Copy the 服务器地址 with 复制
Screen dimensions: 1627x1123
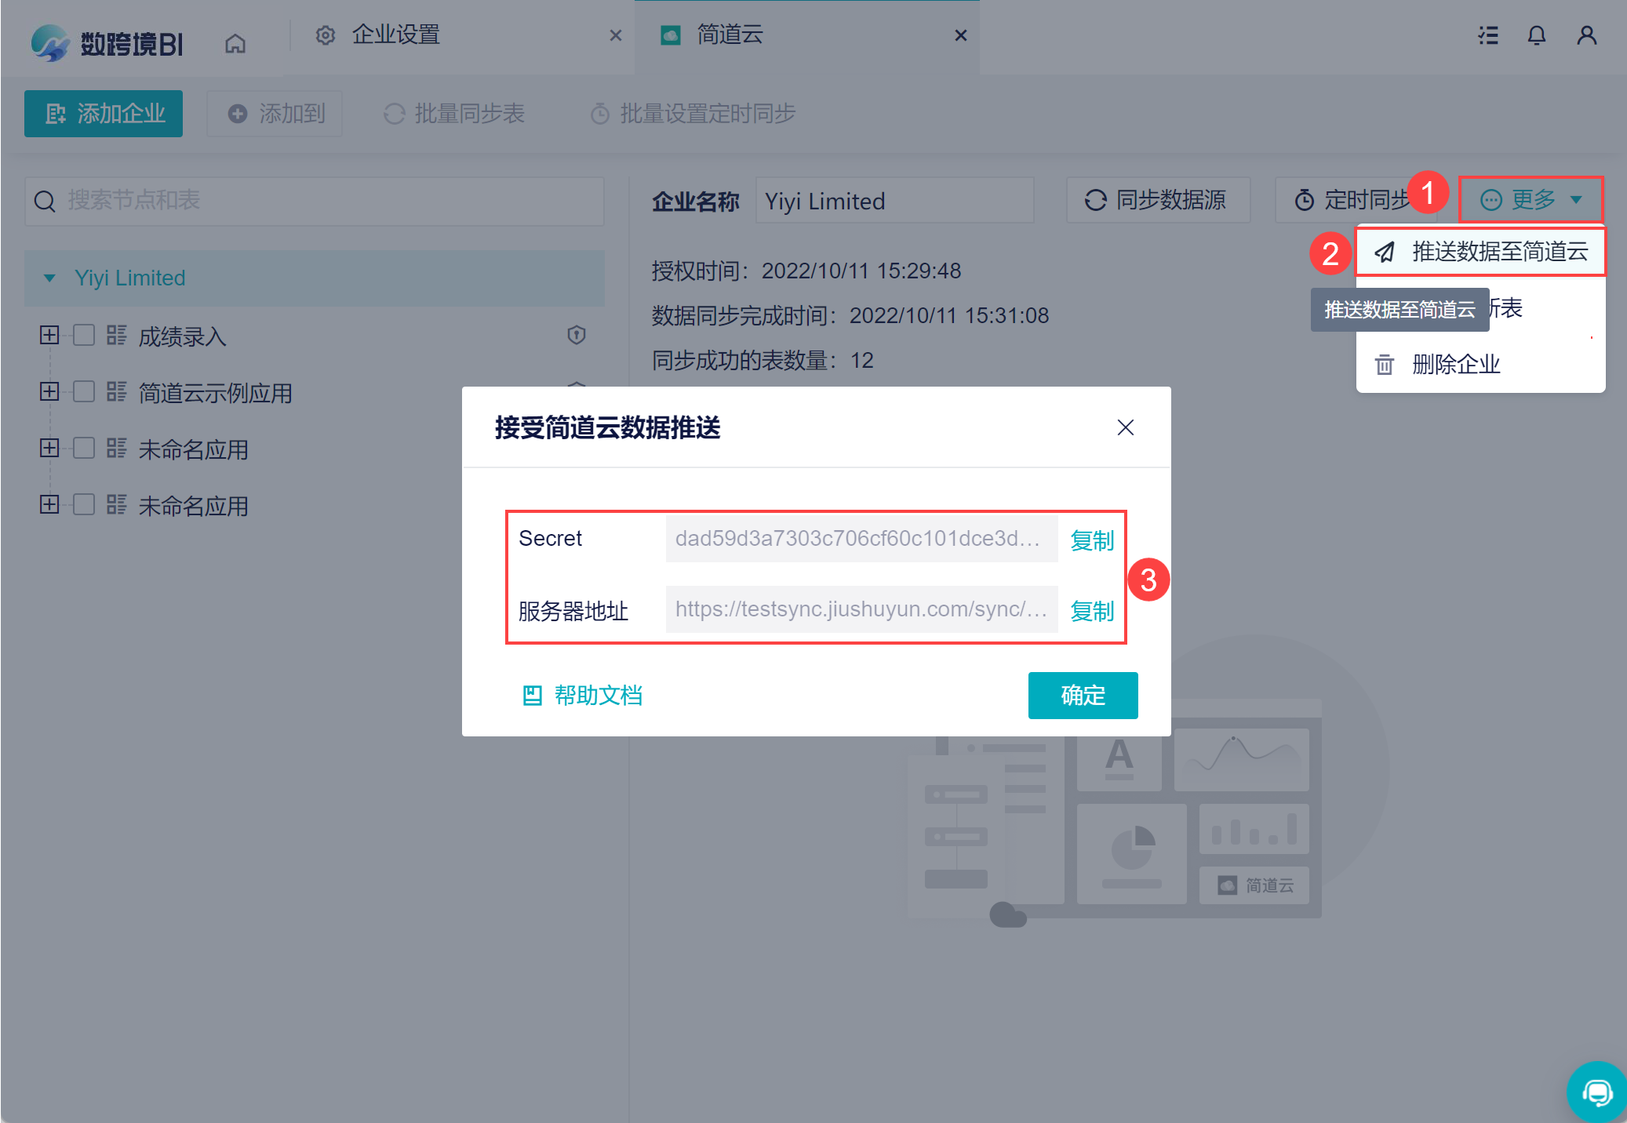tap(1093, 611)
